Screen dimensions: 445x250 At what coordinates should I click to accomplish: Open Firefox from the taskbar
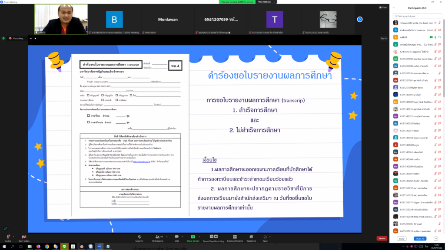38,247
